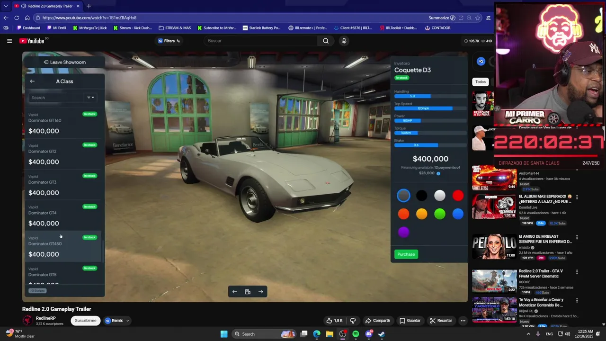Click Leave Showroom button
606x341 pixels.
[64, 62]
